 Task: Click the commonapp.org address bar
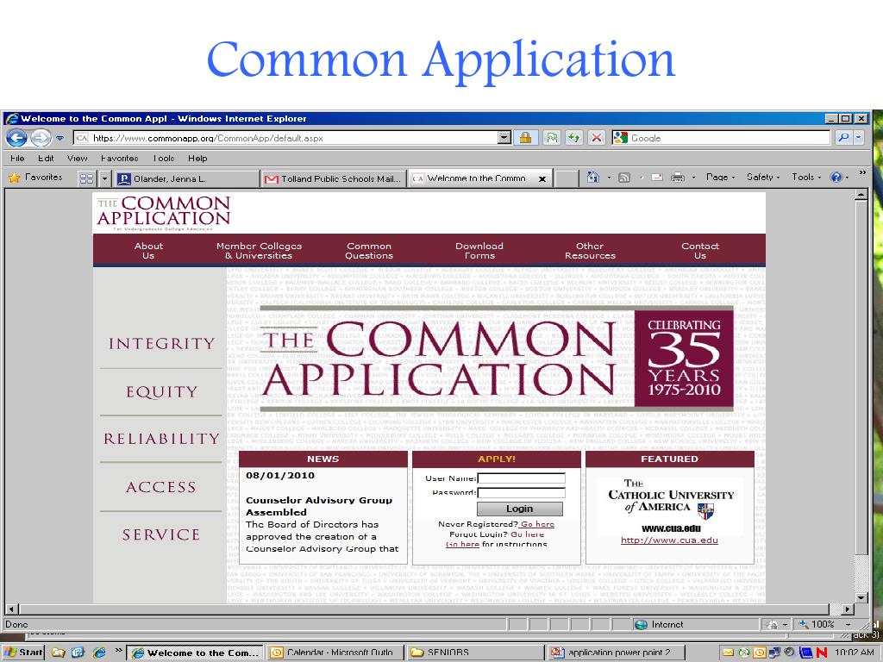coord(285,138)
